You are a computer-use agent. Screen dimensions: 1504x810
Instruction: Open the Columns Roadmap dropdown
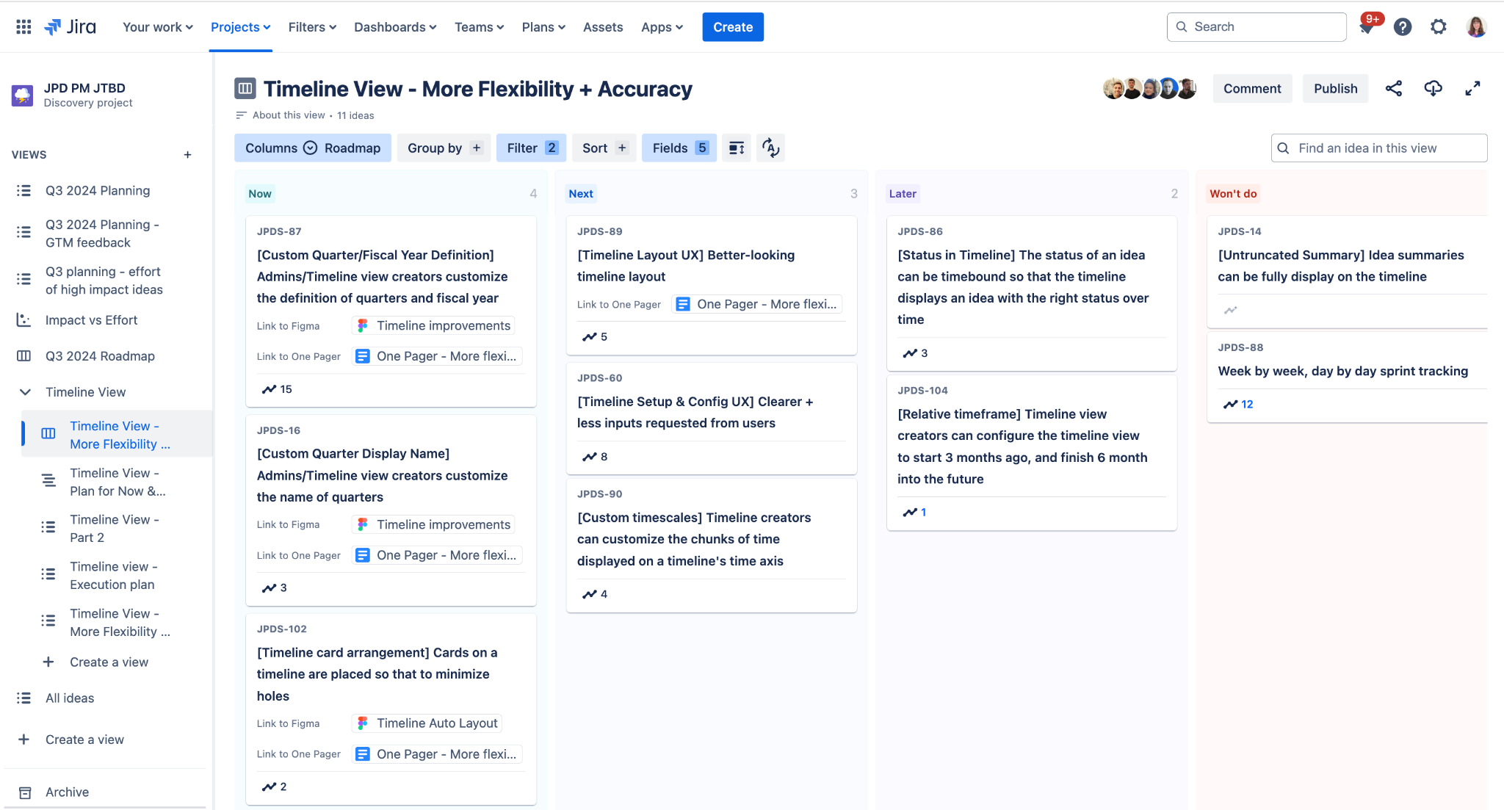click(x=313, y=148)
